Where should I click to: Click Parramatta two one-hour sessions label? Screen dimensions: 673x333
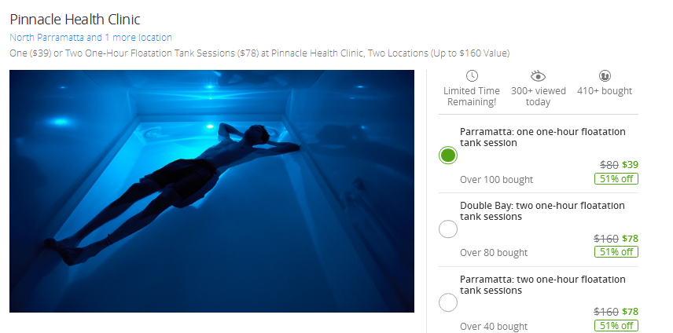(542, 284)
